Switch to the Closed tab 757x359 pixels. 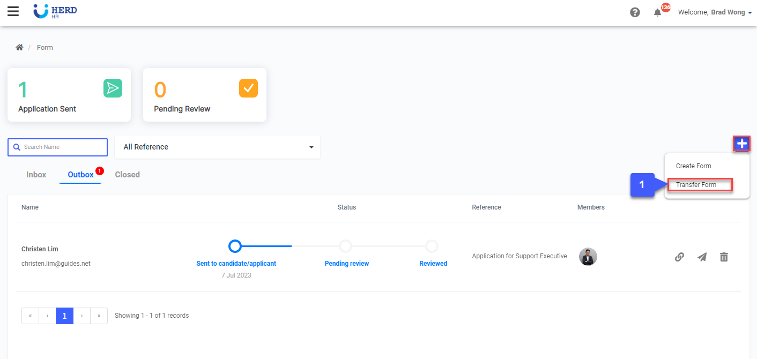127,175
